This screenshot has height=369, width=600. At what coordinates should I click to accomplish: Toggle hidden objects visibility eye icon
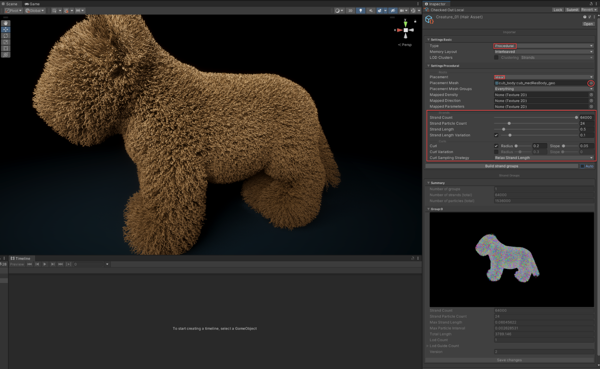(x=393, y=10)
